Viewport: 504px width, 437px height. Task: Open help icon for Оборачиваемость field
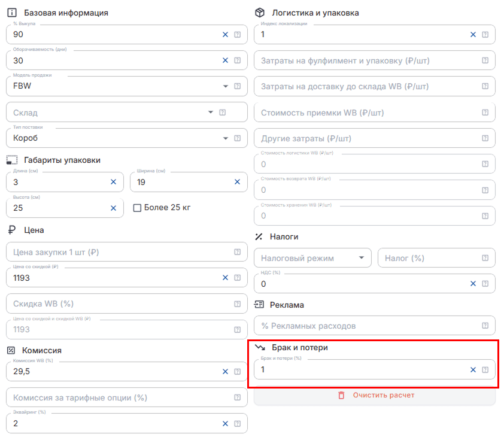238,60
